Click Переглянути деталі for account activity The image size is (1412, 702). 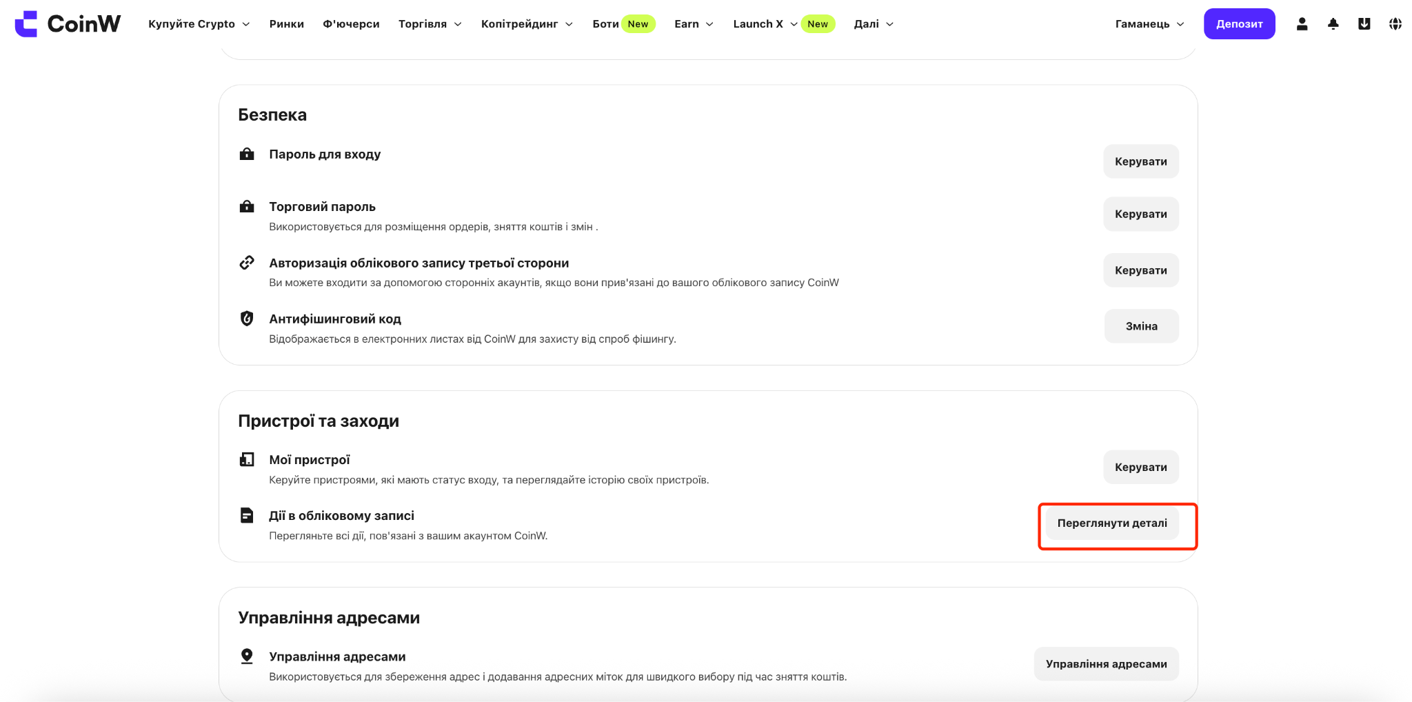pos(1112,523)
